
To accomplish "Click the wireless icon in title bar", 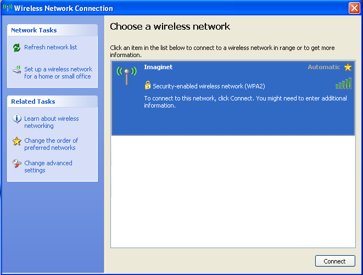I will tap(7, 8).
